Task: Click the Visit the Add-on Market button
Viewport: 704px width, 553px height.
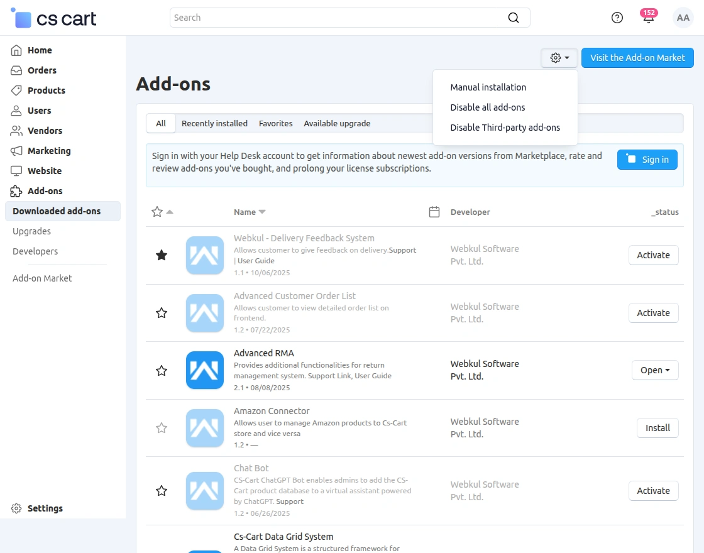Action: pyautogui.click(x=637, y=58)
